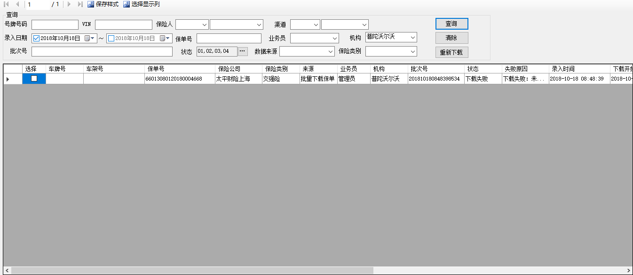633x275 pixels.
Task: Click the 查询 button
Action: click(451, 24)
